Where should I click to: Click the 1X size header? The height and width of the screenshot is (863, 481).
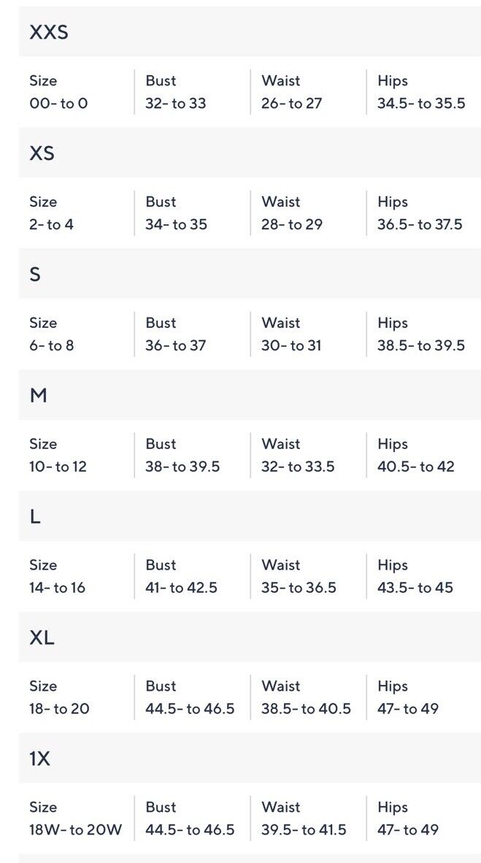250,758
